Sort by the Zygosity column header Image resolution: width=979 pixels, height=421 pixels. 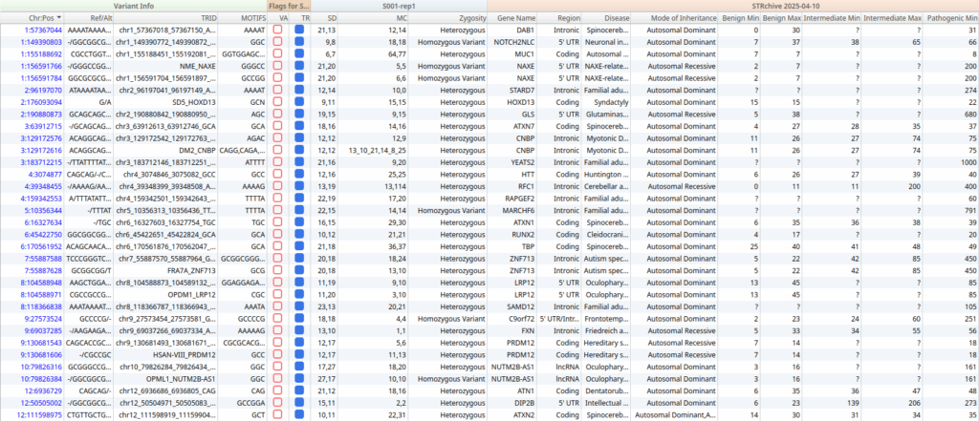point(448,18)
